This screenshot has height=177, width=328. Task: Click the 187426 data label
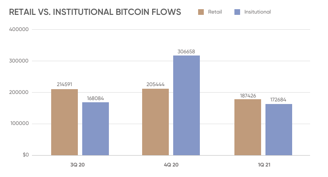[x=248, y=95]
